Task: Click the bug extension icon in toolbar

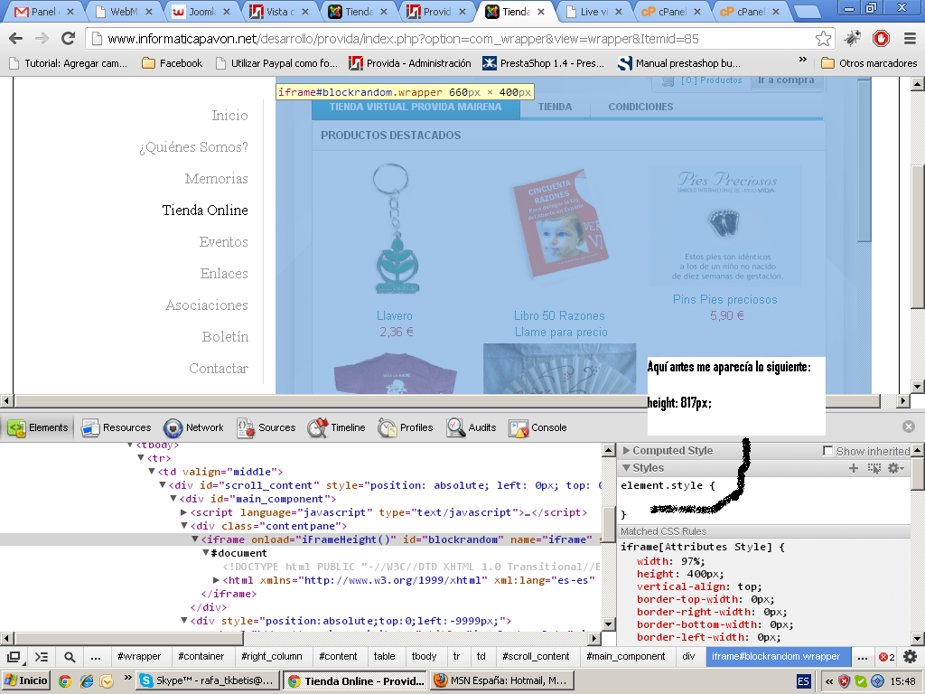Action: click(x=852, y=39)
